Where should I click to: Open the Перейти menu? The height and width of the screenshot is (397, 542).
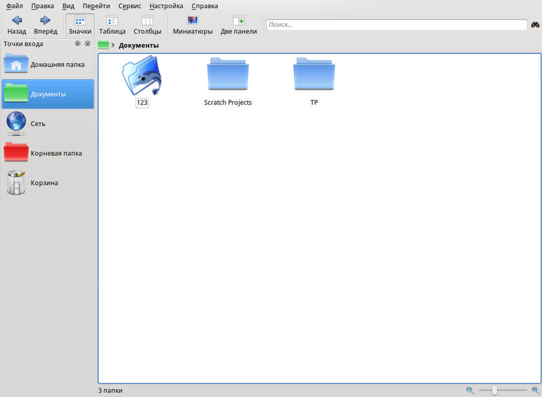(96, 6)
